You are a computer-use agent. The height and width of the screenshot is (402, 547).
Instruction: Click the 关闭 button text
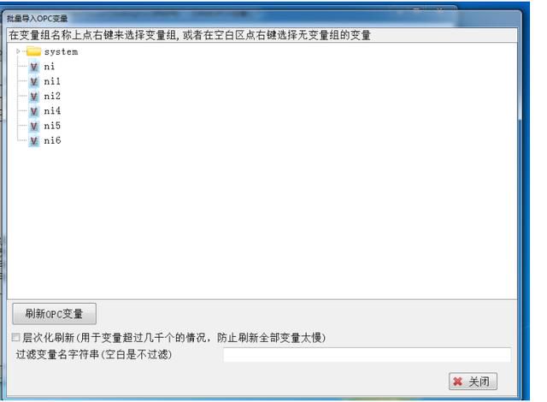pyautogui.click(x=479, y=381)
